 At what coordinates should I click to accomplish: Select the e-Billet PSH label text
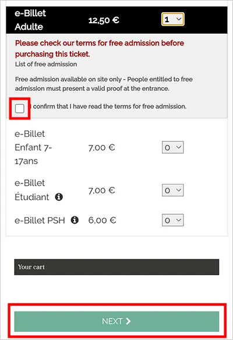point(40,220)
